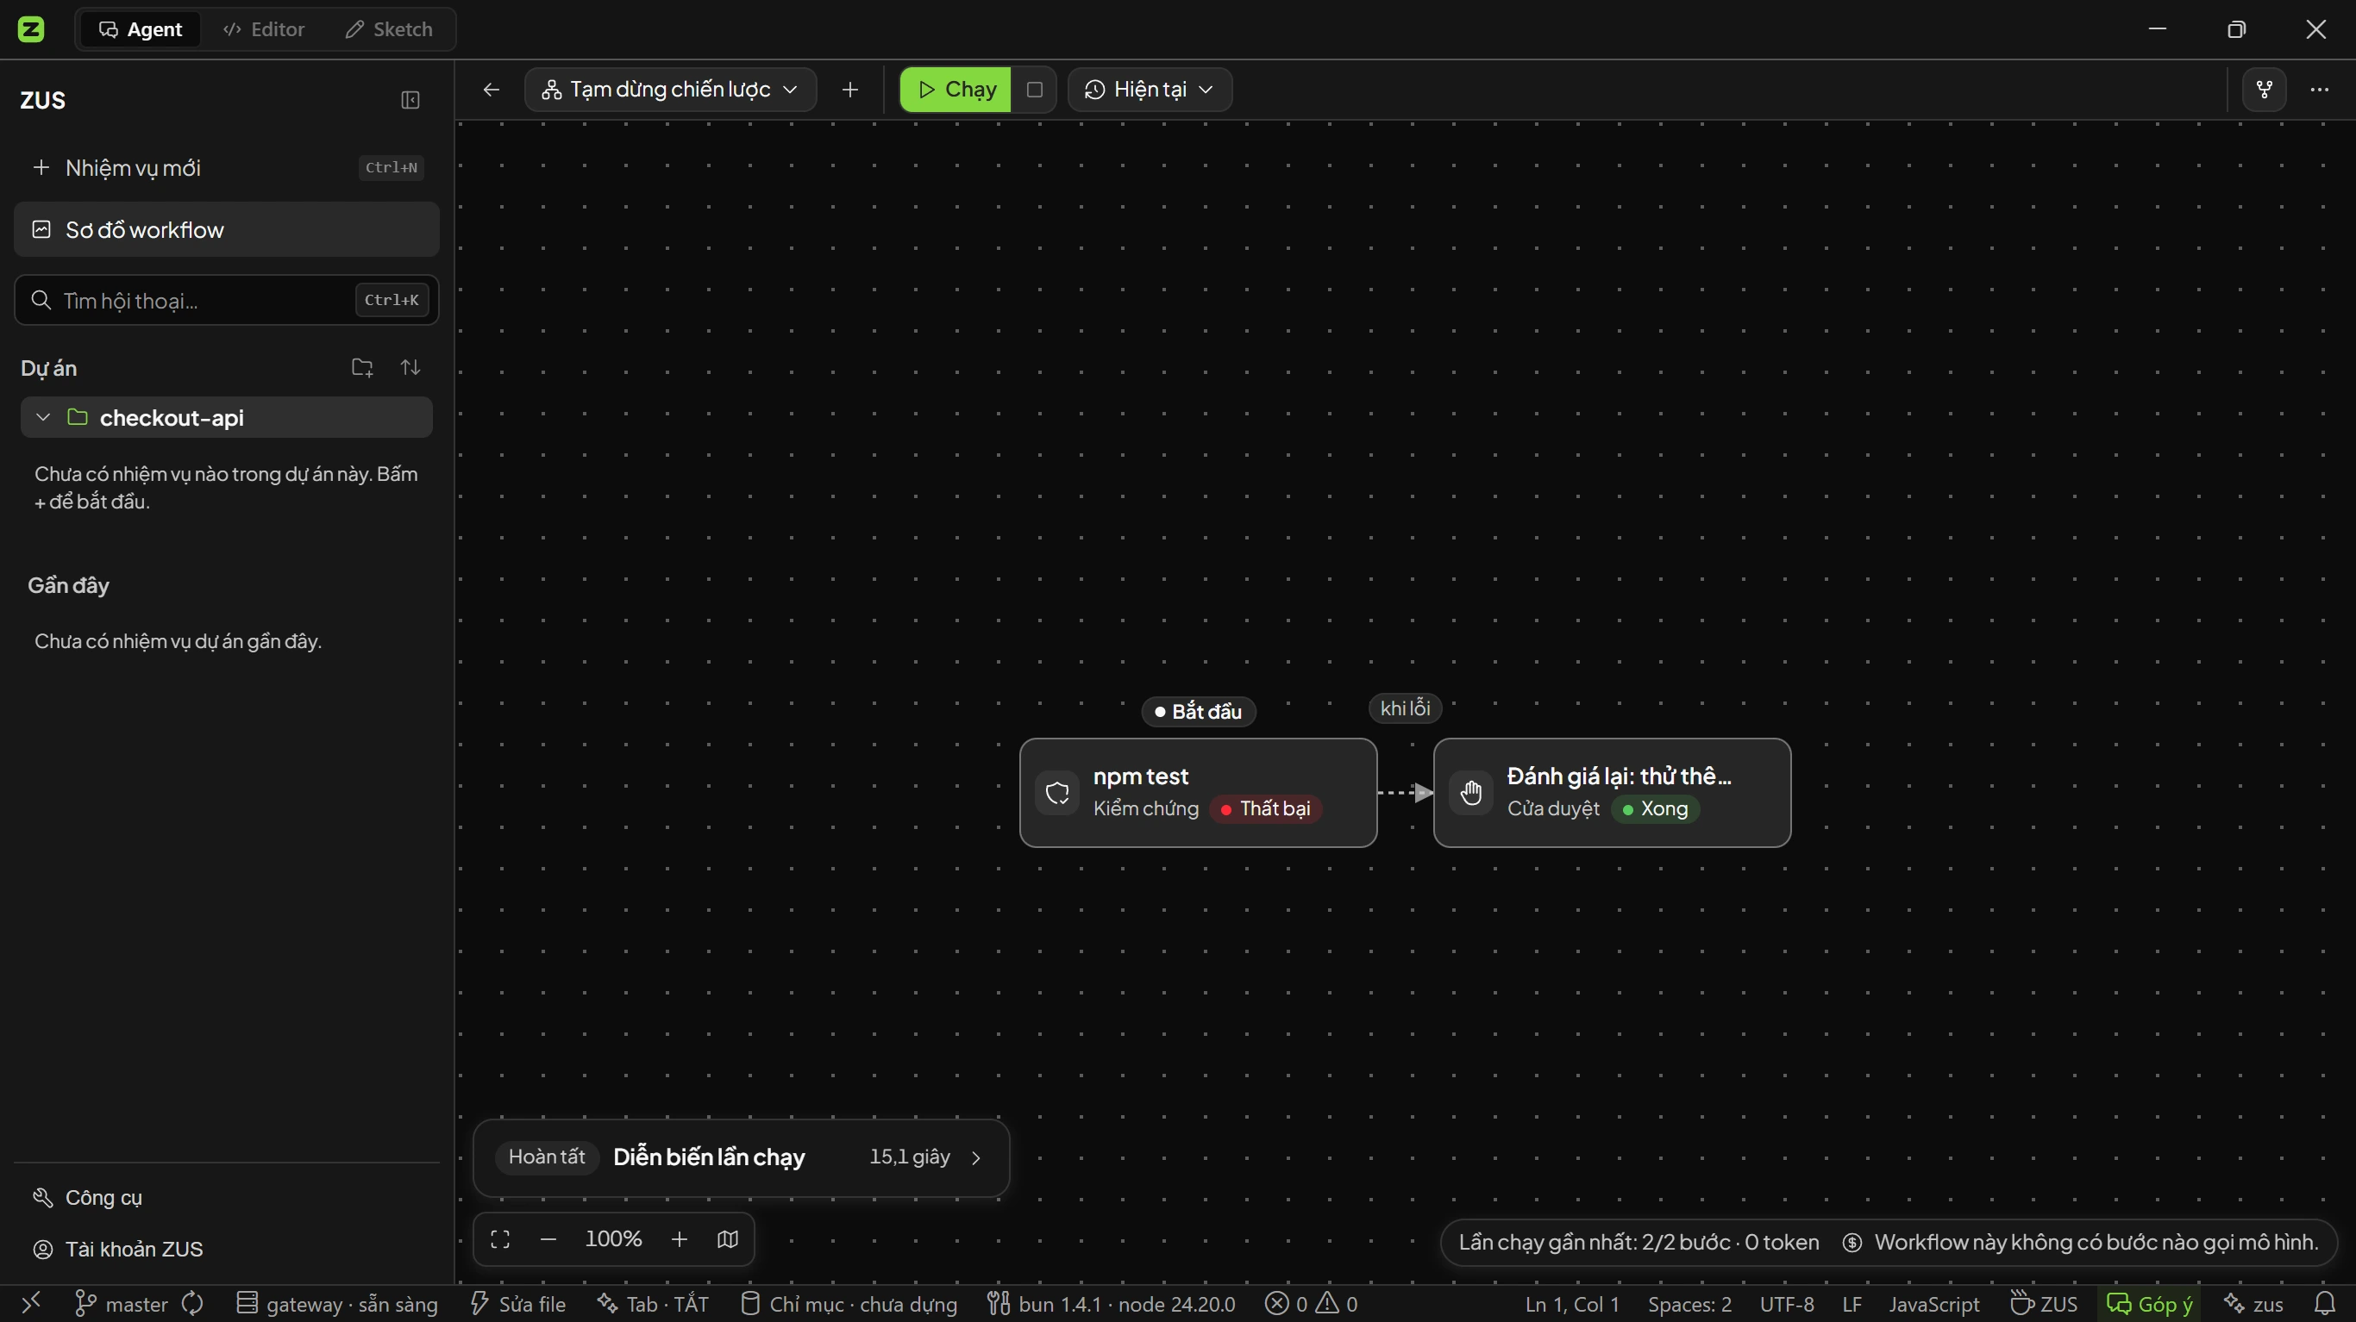Screen dimensions: 2356x1322
Task: Expand the Diễn biến lần chạy panel
Action: pyautogui.click(x=741, y=1157)
